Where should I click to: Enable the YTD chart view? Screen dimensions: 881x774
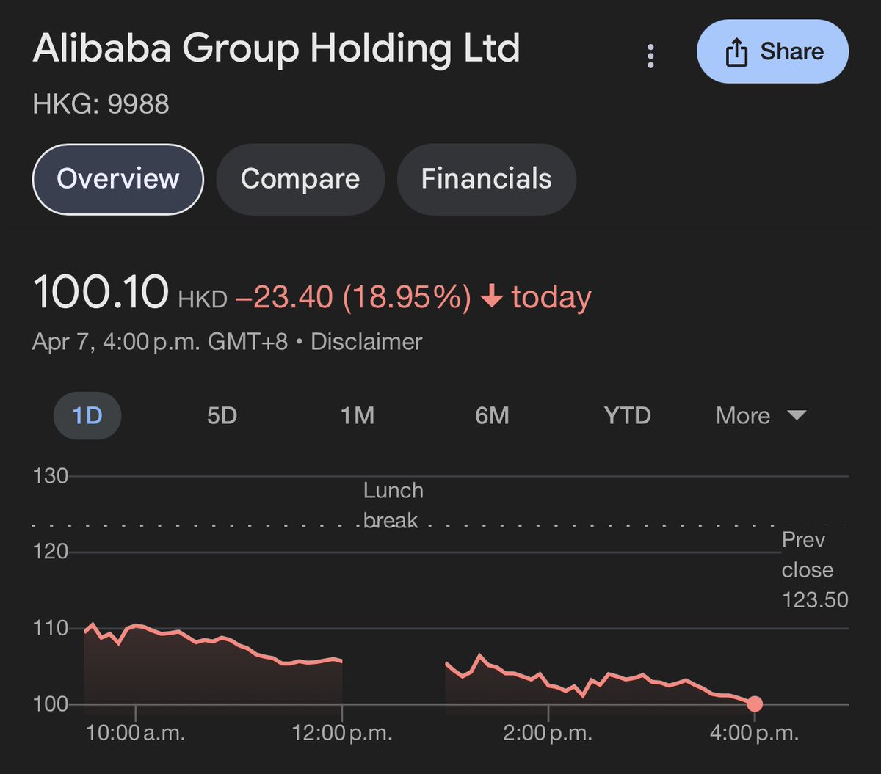pyautogui.click(x=627, y=416)
